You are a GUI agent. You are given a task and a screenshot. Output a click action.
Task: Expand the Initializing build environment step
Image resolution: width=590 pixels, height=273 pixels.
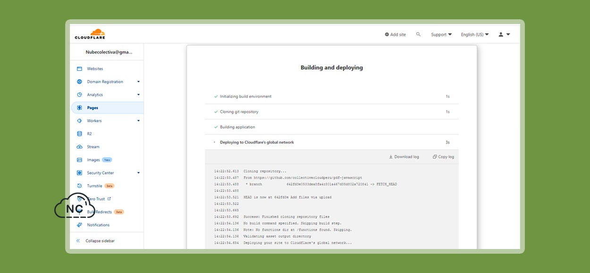tap(332, 96)
